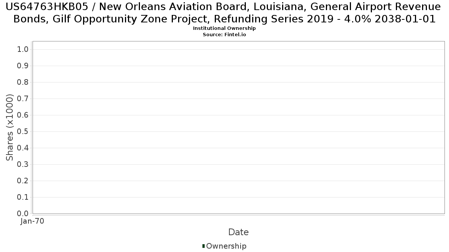
Task: Click the 0.3 y-axis tick label
Action: pyautogui.click(x=23, y=165)
